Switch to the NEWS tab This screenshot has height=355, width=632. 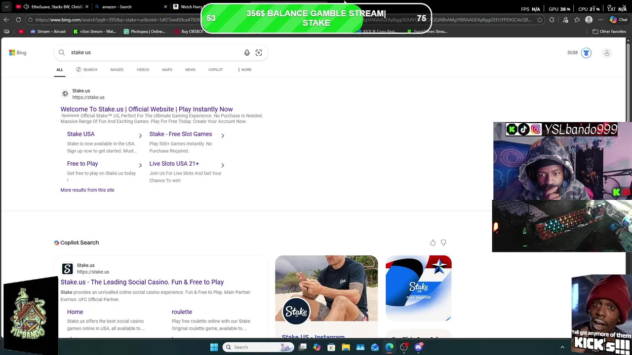pos(190,70)
